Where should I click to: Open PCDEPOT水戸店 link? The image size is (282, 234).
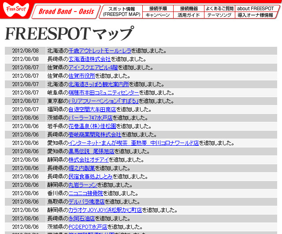(88, 226)
